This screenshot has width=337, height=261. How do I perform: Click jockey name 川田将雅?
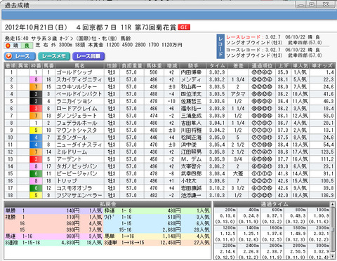pyautogui.click(x=191, y=130)
